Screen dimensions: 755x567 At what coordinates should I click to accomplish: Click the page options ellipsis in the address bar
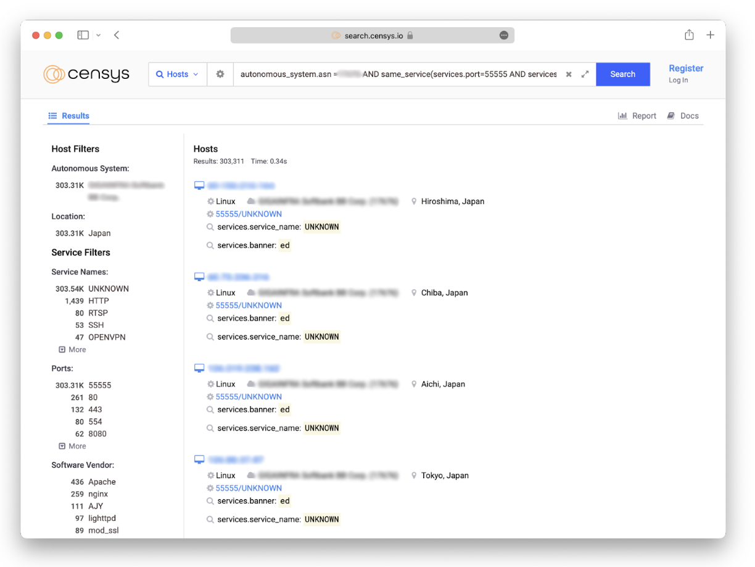tap(504, 36)
